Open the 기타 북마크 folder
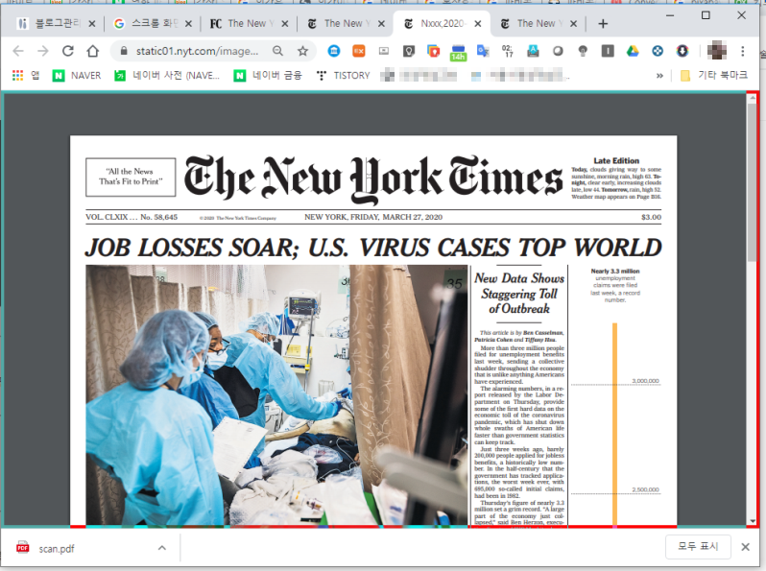766x571 pixels. 714,75
